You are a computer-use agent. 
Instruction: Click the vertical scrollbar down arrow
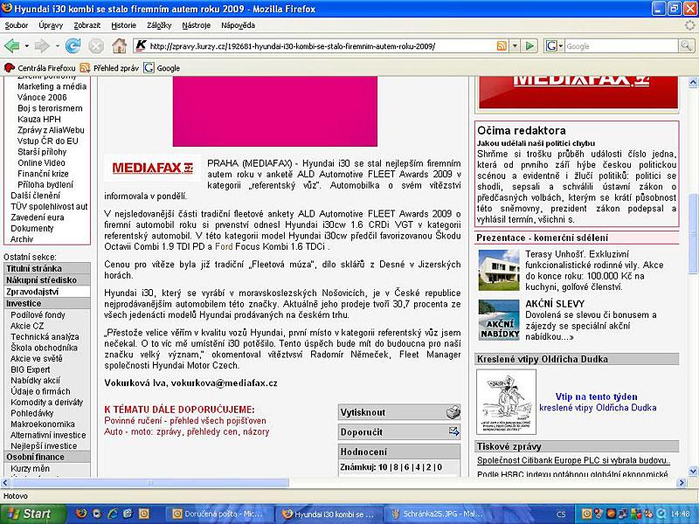693,471
